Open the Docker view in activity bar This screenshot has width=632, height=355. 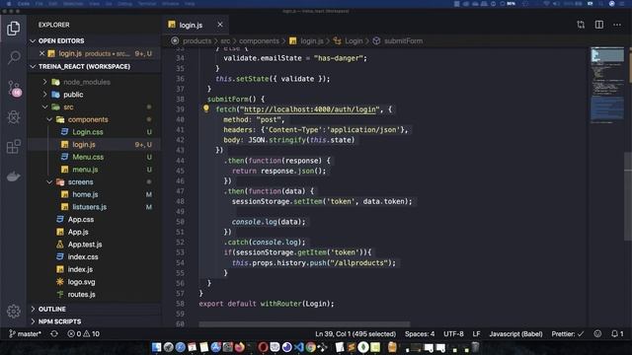click(13, 177)
